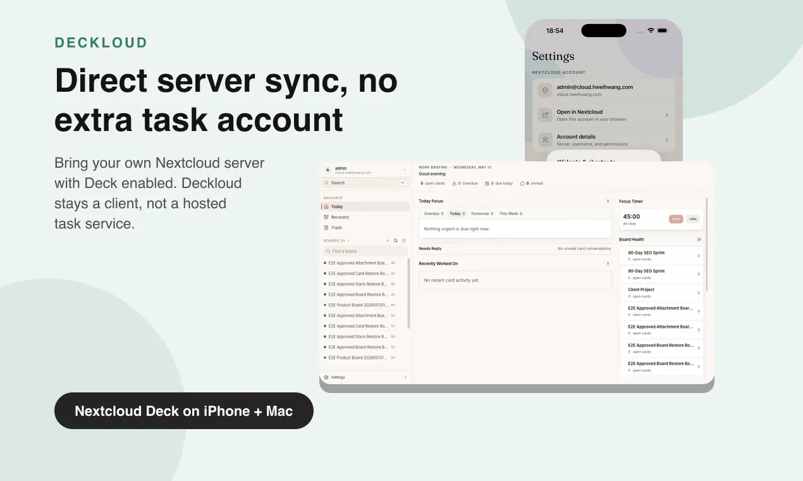803x481 pixels.
Task: Click the 45:00 timer value
Action: [x=631, y=216]
